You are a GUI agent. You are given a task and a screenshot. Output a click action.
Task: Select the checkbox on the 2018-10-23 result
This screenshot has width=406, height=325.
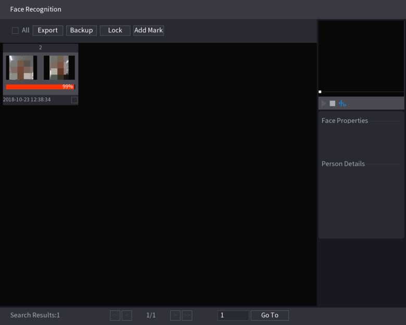tap(74, 99)
